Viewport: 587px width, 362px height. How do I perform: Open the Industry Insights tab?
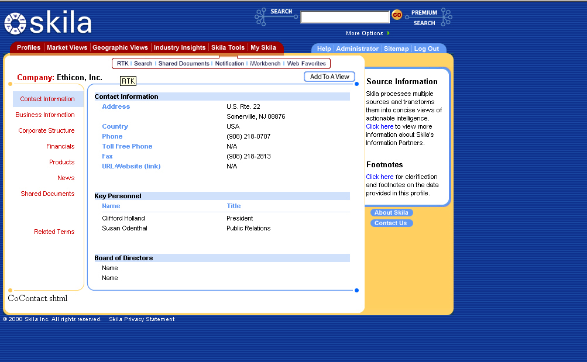tap(180, 47)
